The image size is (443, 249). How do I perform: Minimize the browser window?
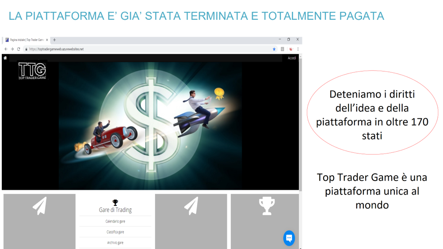pyautogui.click(x=280, y=39)
